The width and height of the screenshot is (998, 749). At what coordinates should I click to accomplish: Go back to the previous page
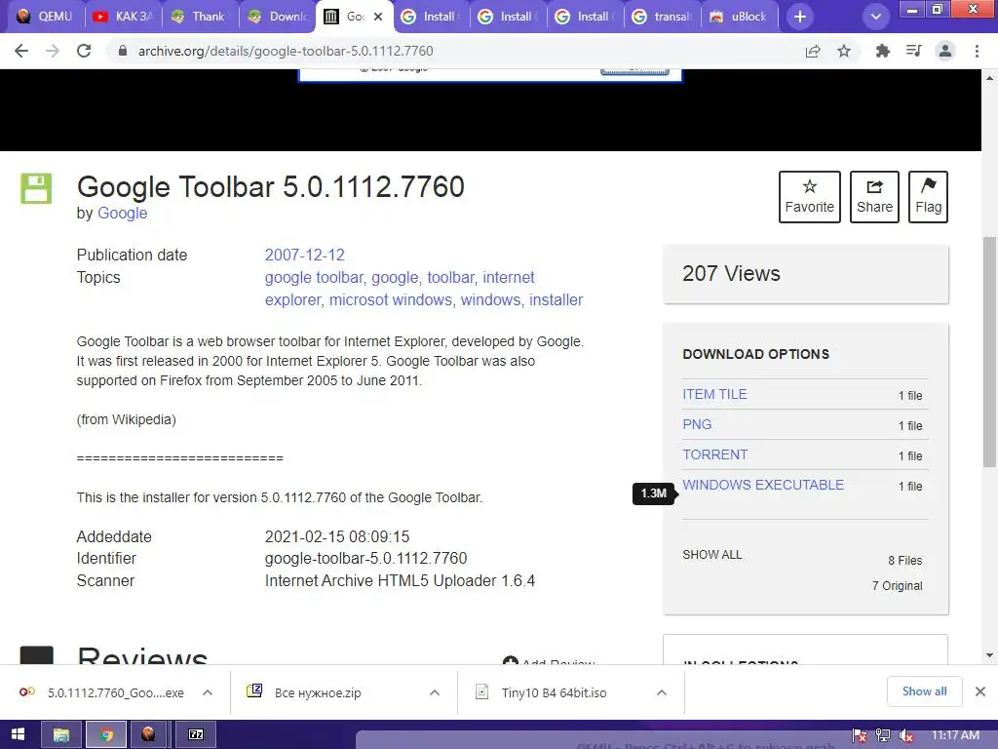[21, 51]
